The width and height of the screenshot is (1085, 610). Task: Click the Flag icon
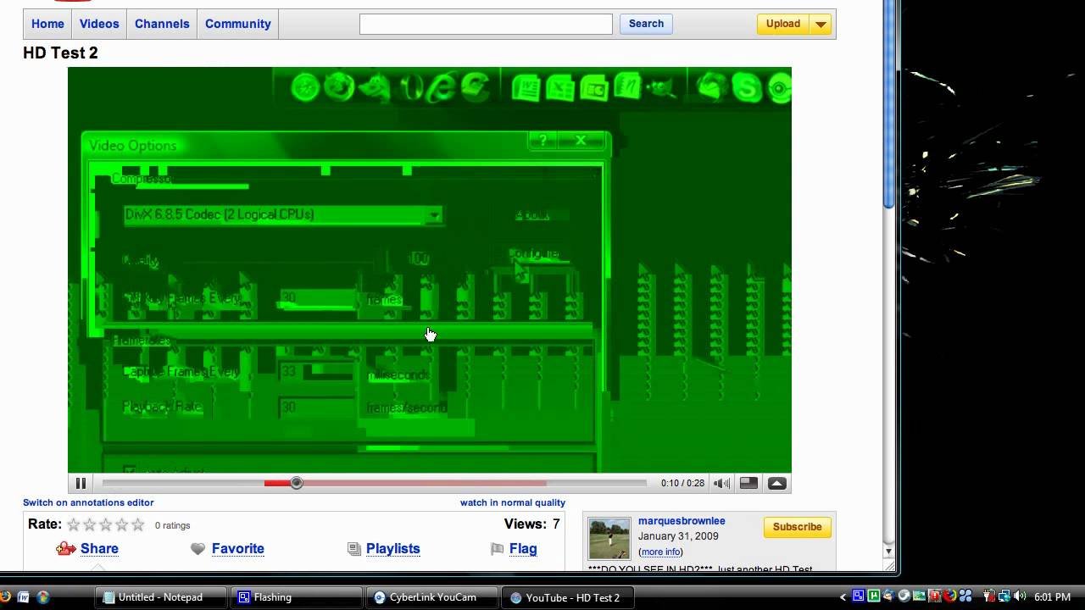(498, 549)
